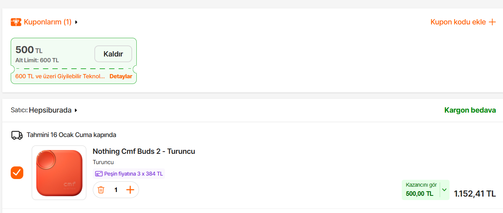The image size is (503, 213).
Task: Delete the item with the trash icon
Action: click(x=101, y=190)
